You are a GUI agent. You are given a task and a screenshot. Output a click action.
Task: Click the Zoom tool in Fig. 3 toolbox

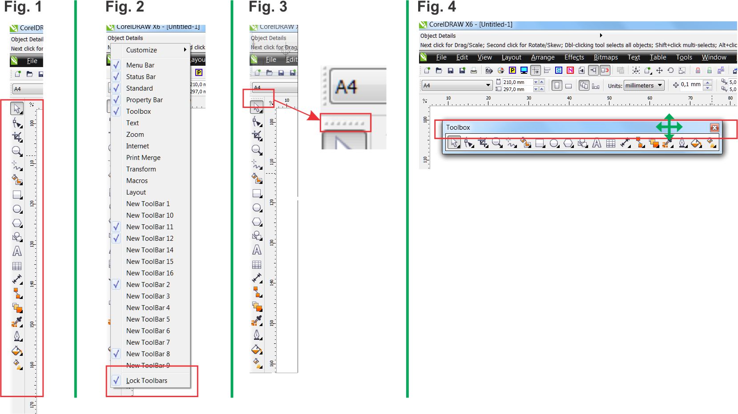point(257,150)
